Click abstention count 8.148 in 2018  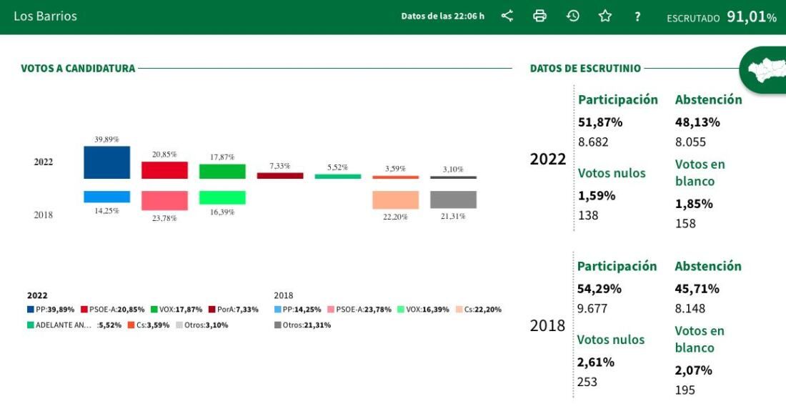(x=690, y=309)
